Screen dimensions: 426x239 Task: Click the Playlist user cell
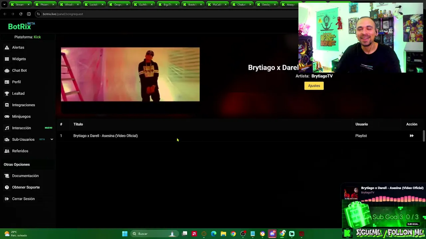coord(361,136)
